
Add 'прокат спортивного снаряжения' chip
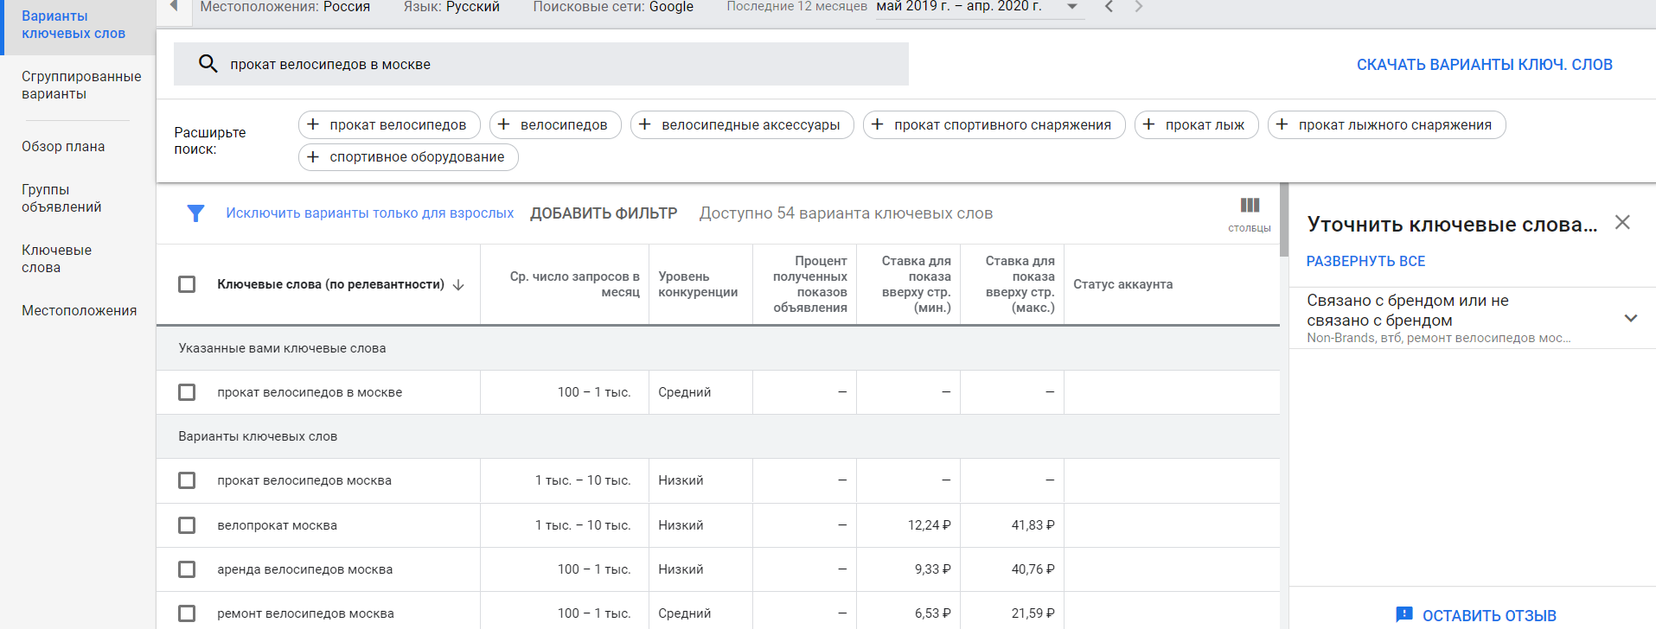994,124
